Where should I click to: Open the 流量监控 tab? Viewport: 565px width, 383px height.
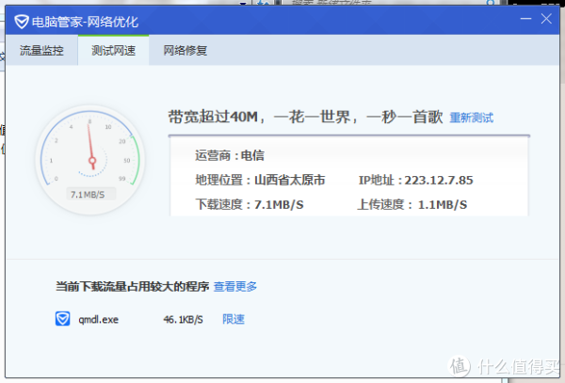coord(41,51)
